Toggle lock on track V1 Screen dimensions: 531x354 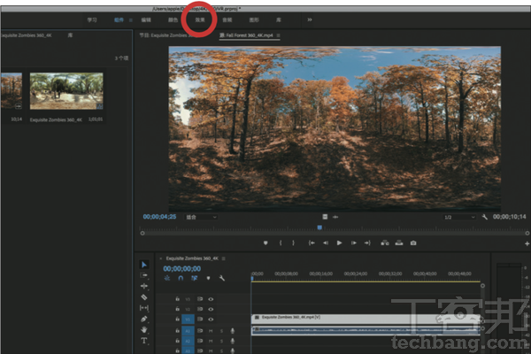[177, 319]
